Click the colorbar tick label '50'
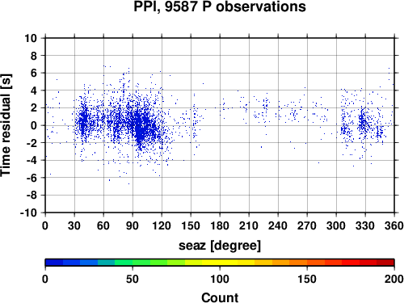 (x=133, y=279)
